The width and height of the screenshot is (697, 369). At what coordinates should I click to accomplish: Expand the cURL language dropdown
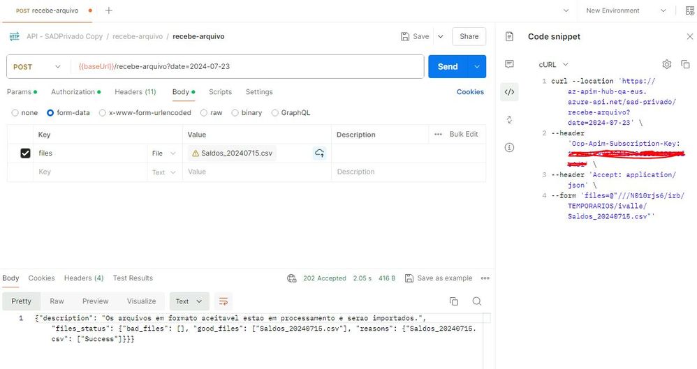(x=553, y=64)
